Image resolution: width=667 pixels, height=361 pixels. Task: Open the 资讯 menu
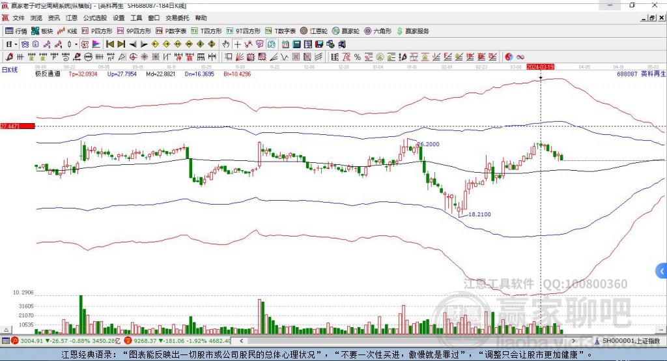pyautogui.click(x=53, y=18)
